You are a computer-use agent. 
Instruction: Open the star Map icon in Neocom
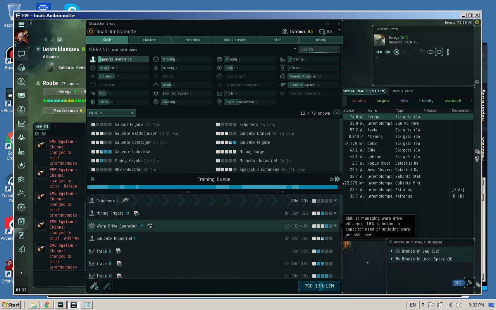pos(21,193)
